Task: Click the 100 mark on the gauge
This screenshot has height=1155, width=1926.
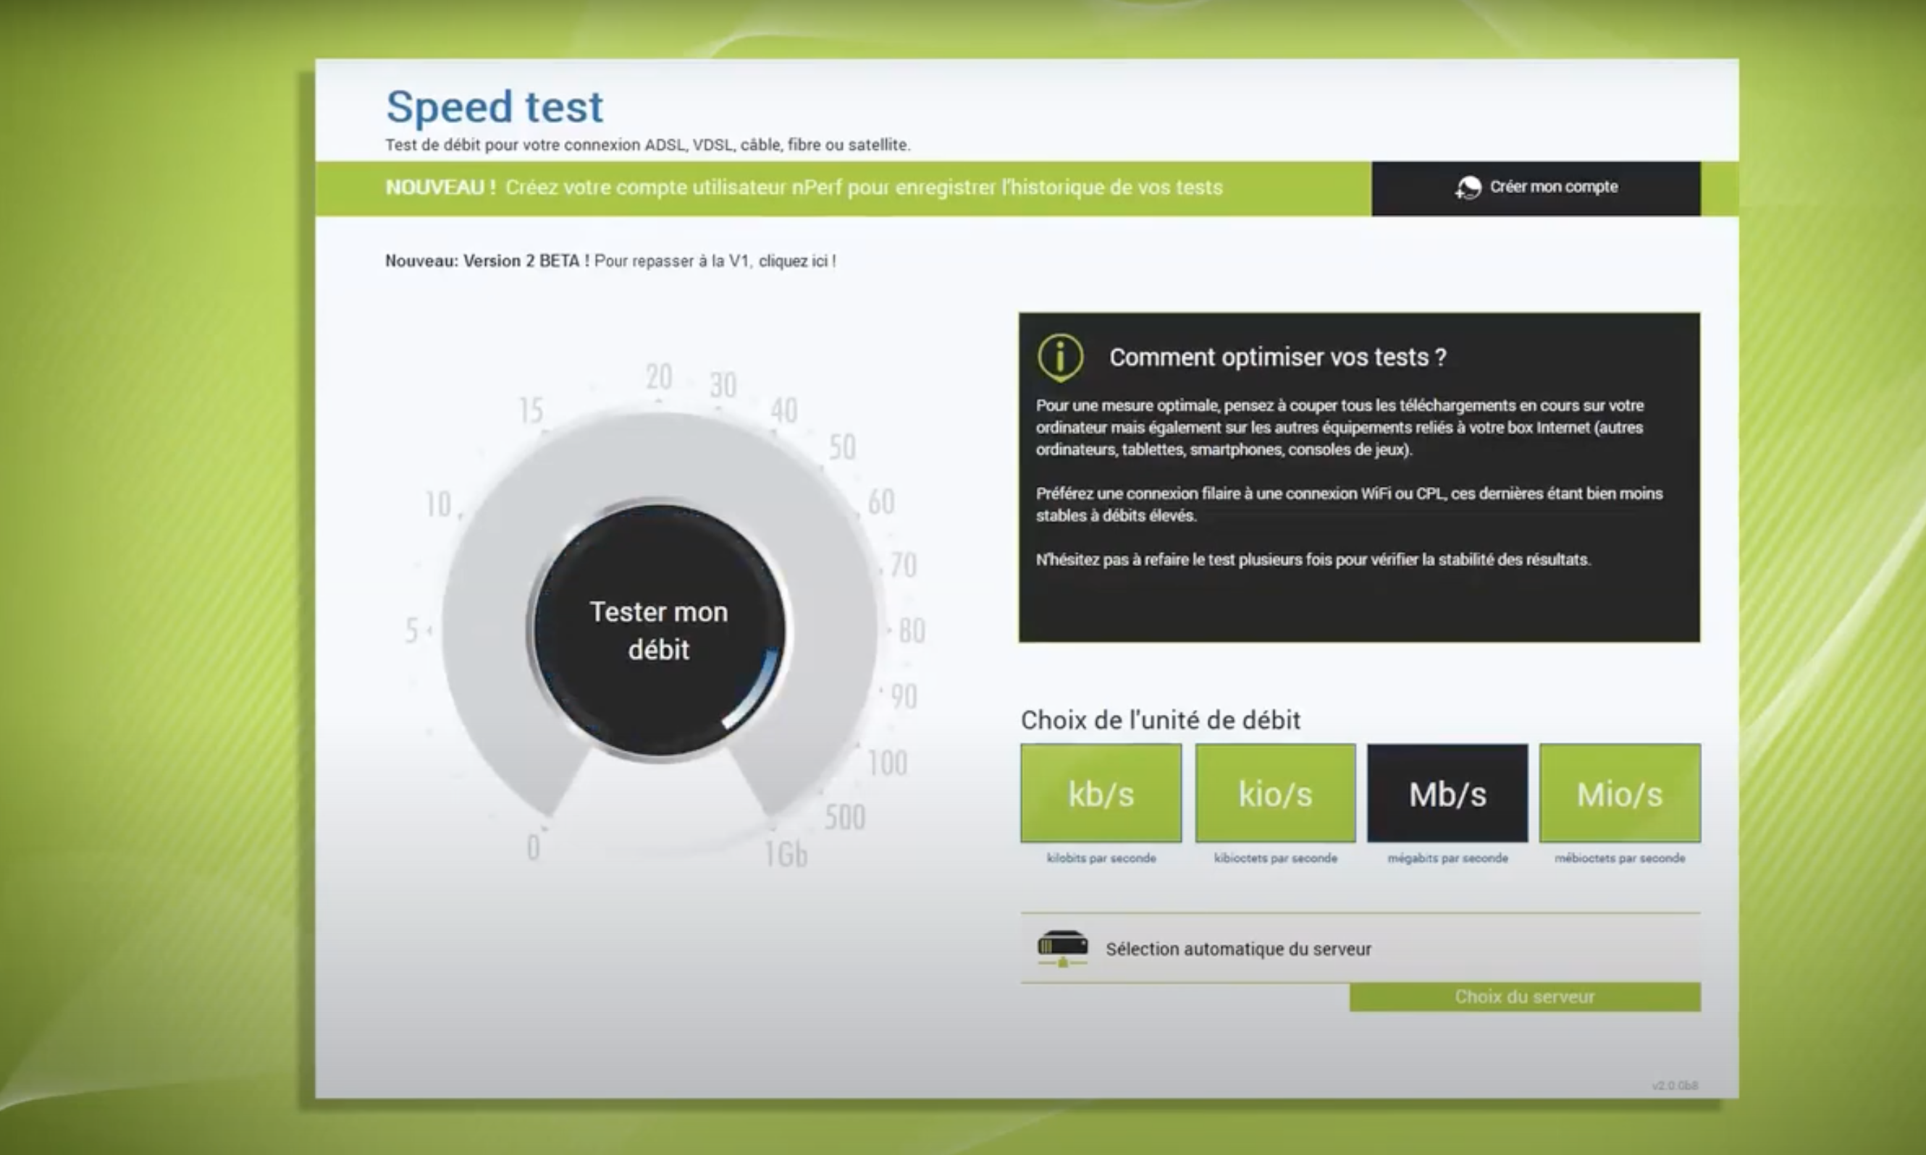Action: pyautogui.click(x=888, y=763)
